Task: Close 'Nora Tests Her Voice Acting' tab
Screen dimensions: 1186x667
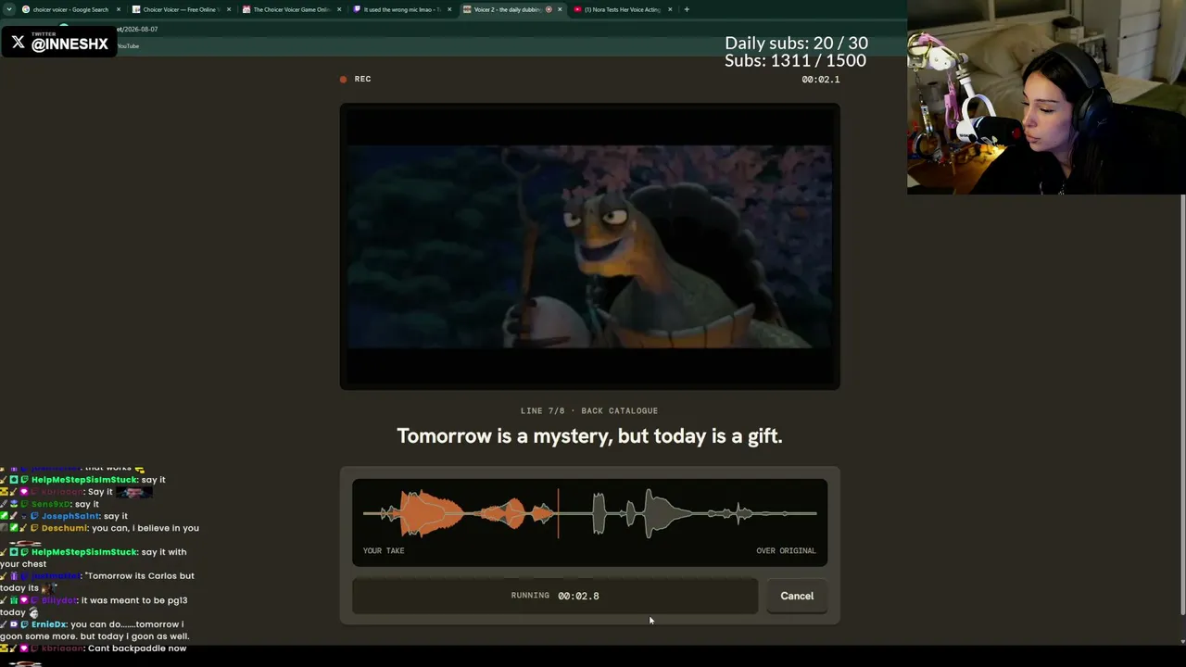Action: tap(670, 9)
